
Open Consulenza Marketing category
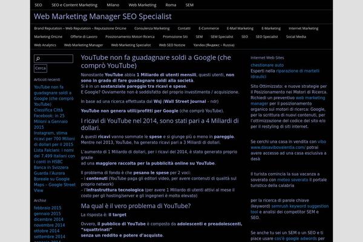[152, 28]
